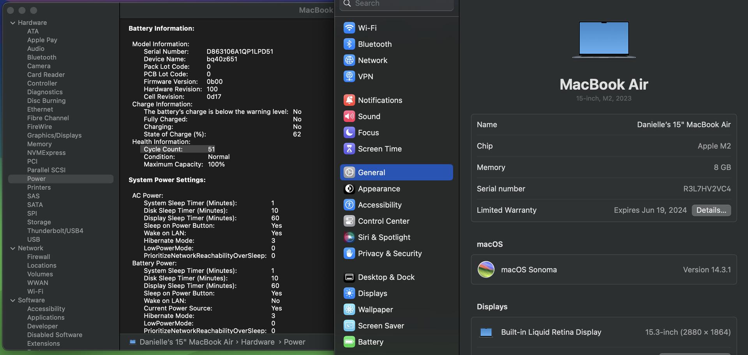
Task: Click serial number R3L7HV2VC4
Action: 707,189
